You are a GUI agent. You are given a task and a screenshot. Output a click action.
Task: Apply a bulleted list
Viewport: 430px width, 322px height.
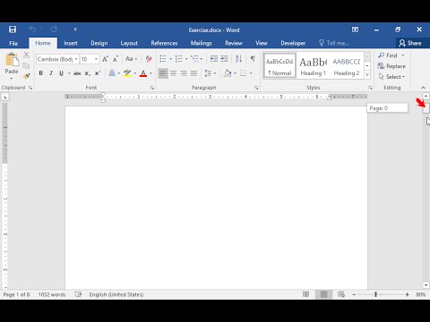(x=163, y=59)
